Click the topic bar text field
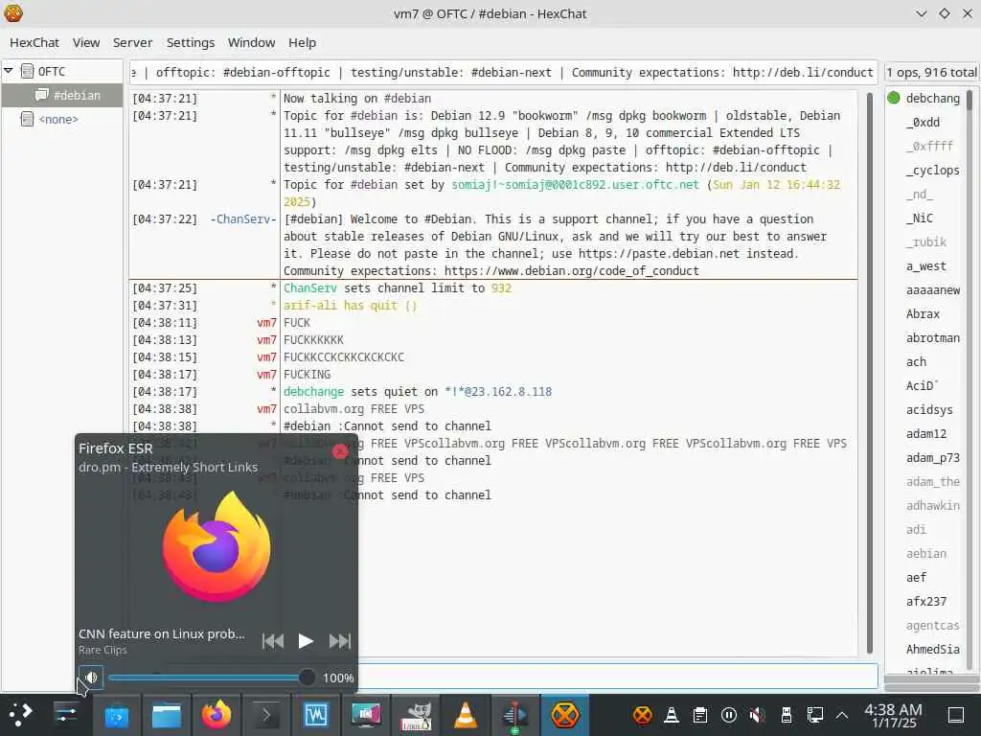981x736 pixels. (x=504, y=73)
